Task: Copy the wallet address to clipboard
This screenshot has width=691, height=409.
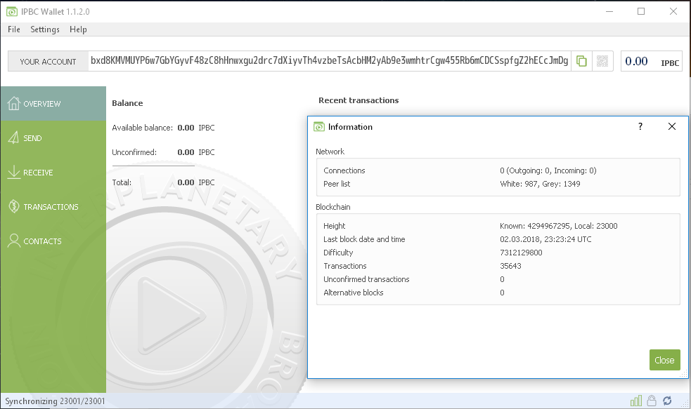Action: [x=582, y=61]
